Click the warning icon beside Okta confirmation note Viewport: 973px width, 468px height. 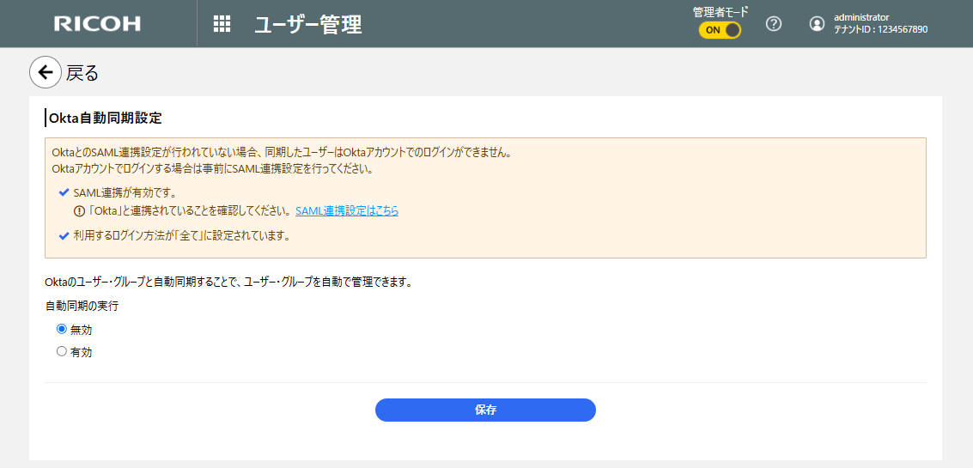(79, 211)
